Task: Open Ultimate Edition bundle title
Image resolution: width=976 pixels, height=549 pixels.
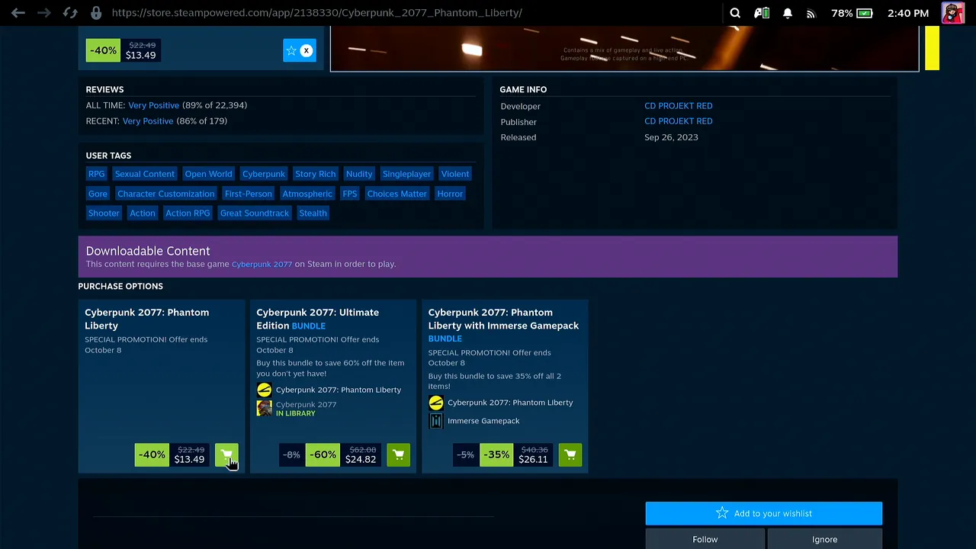Action: pyautogui.click(x=317, y=319)
